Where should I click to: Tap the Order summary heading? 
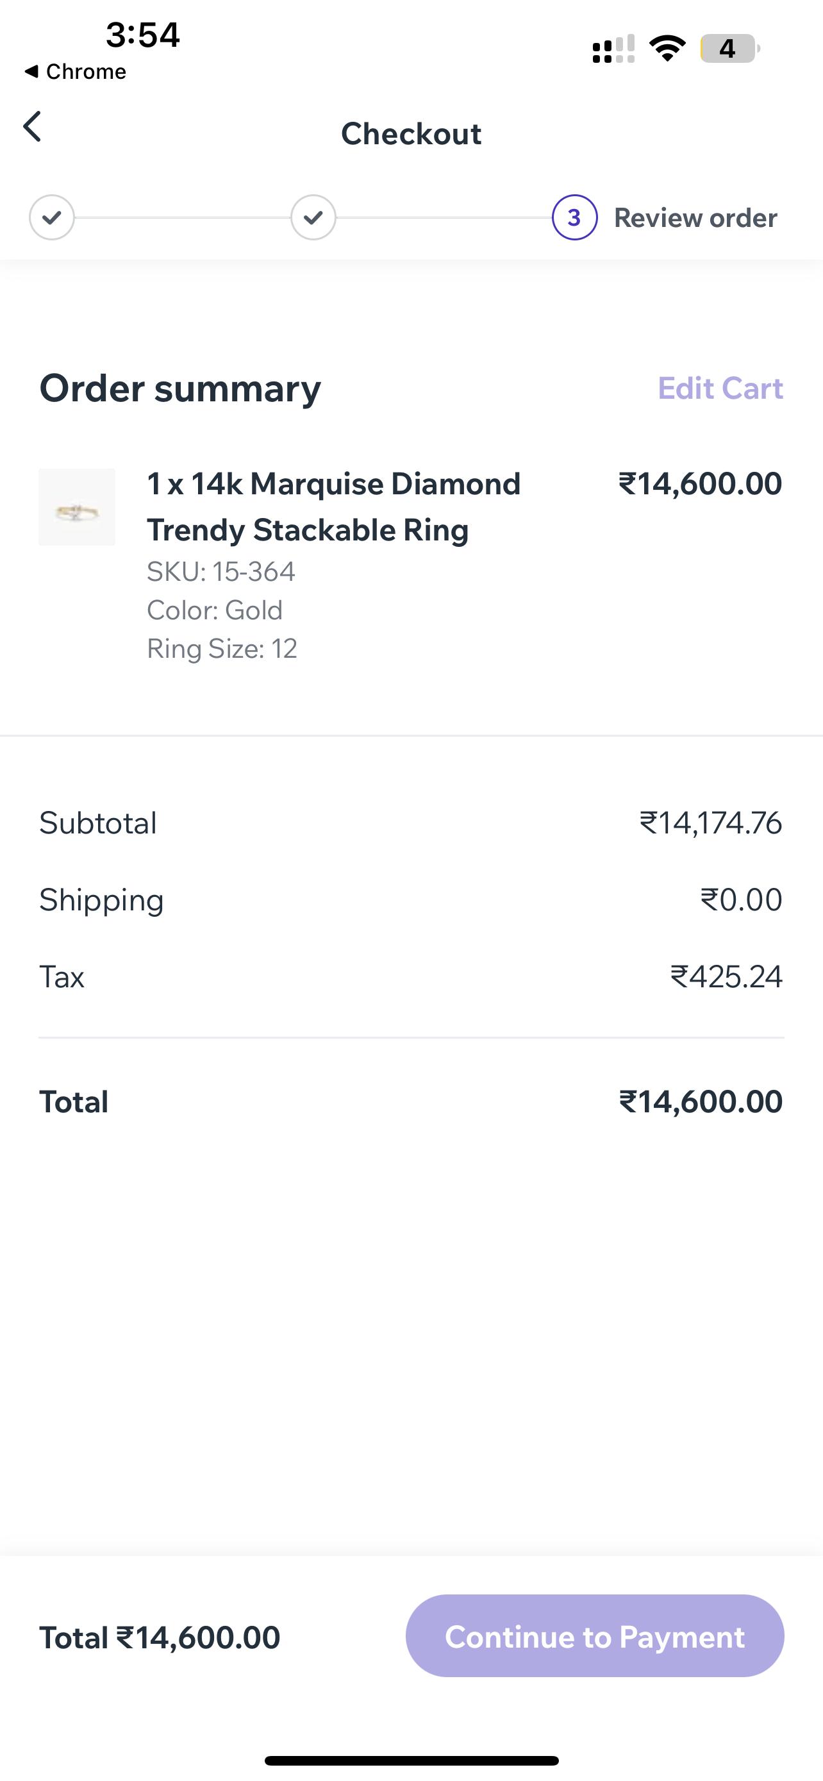[180, 389]
